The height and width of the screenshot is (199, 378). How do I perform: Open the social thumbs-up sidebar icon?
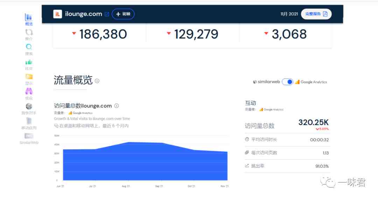[29, 62]
